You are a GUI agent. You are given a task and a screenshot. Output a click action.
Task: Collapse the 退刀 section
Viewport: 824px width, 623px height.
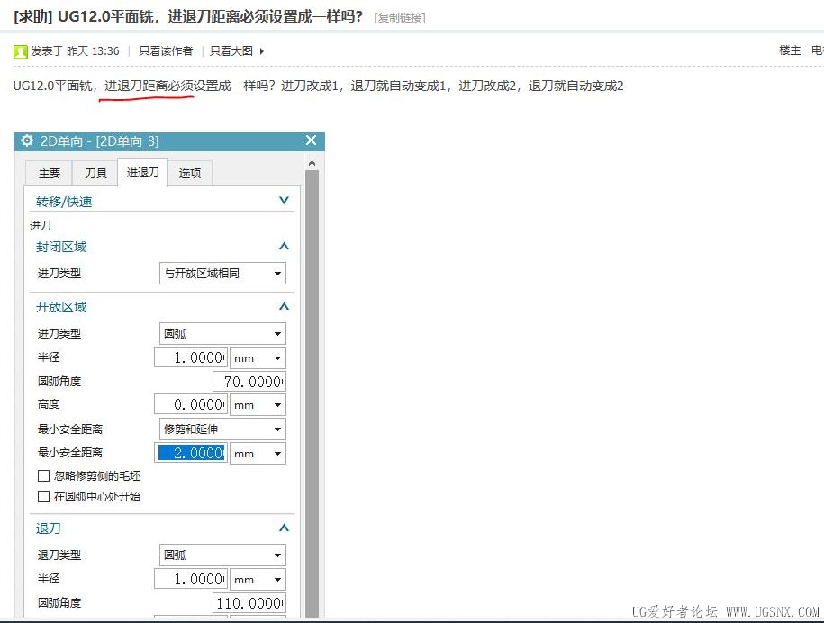(284, 528)
